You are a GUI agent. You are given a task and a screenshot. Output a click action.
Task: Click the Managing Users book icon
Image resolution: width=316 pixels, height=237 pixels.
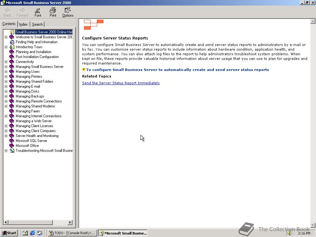(x=12, y=72)
